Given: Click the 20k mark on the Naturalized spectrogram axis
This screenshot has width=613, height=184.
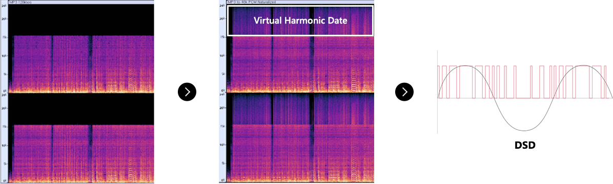Looking at the screenshot, I should click(222, 18).
